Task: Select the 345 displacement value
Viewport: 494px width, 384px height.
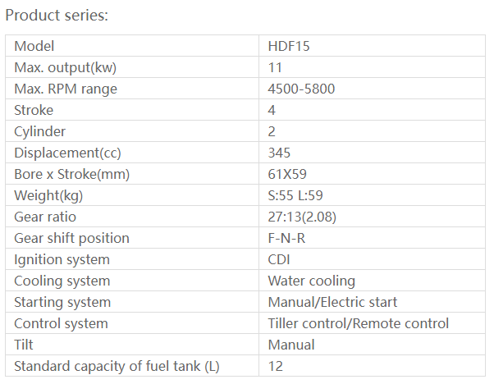Action: point(280,153)
